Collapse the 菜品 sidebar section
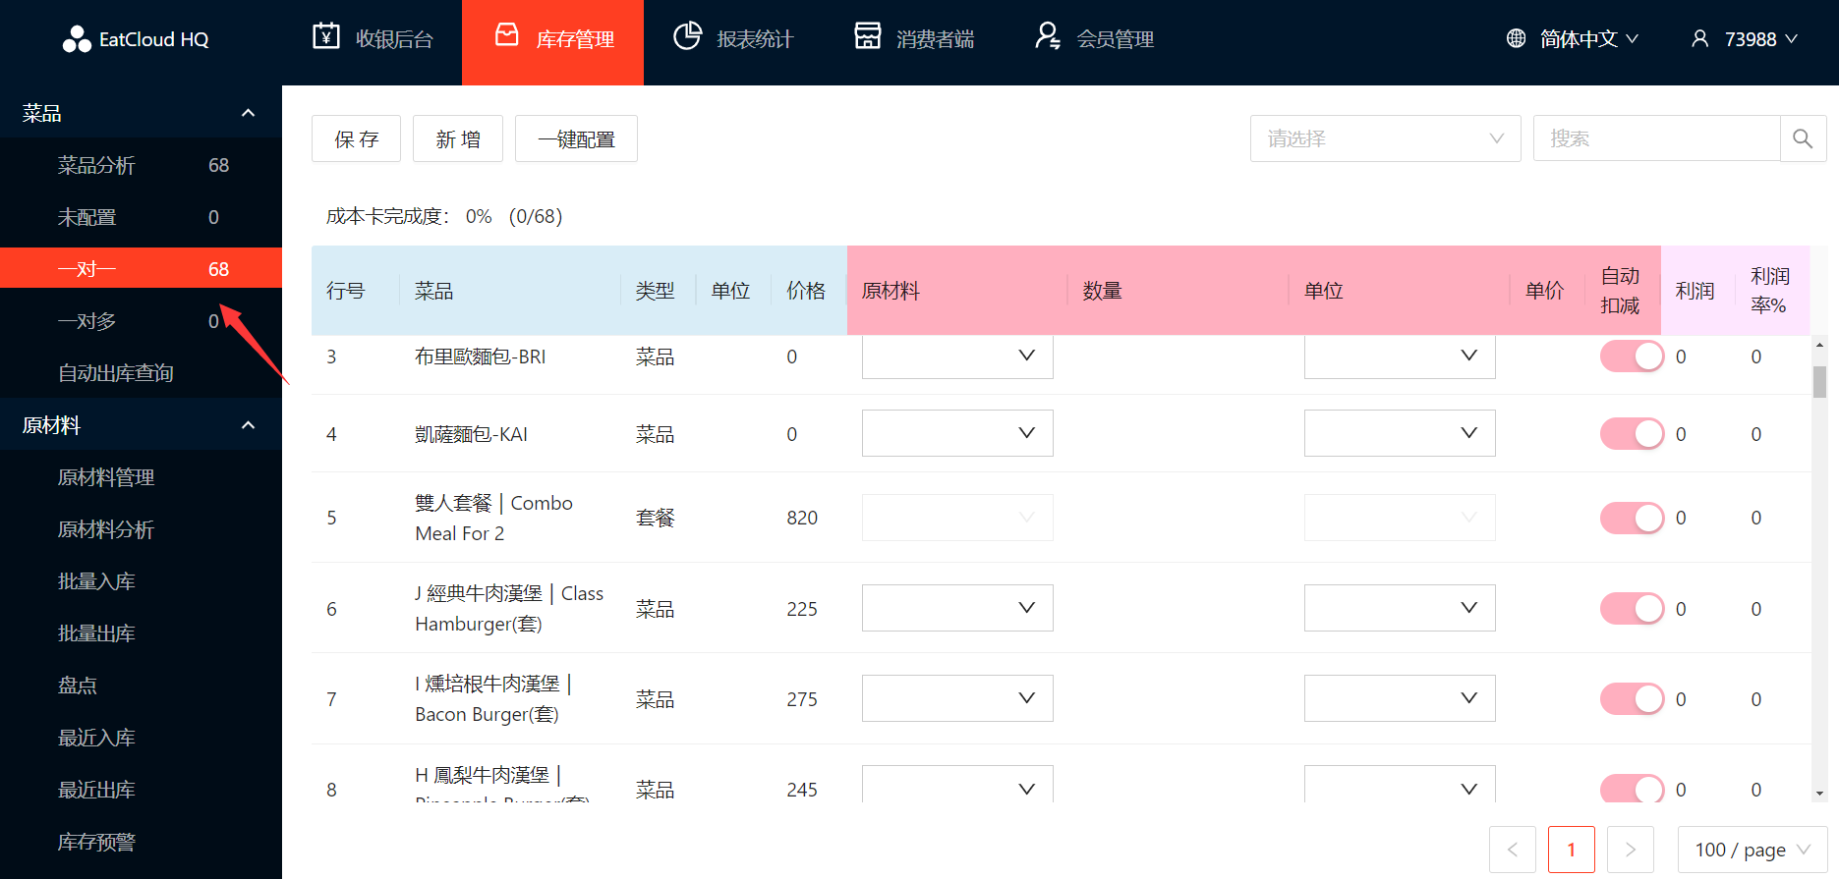 248,113
